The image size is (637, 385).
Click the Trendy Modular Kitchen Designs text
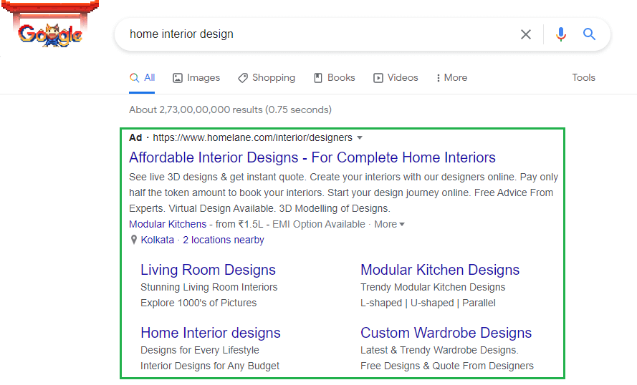click(433, 287)
